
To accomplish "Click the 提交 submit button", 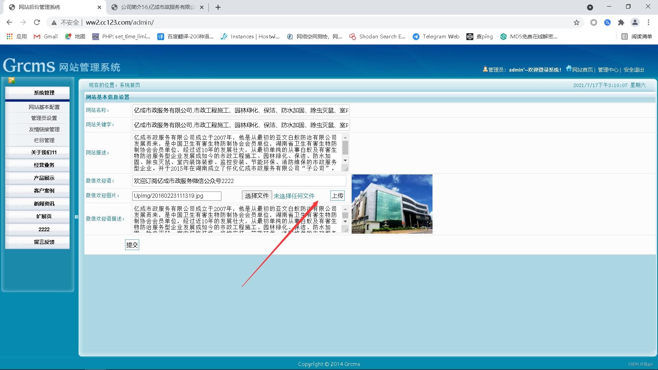I will (x=132, y=245).
